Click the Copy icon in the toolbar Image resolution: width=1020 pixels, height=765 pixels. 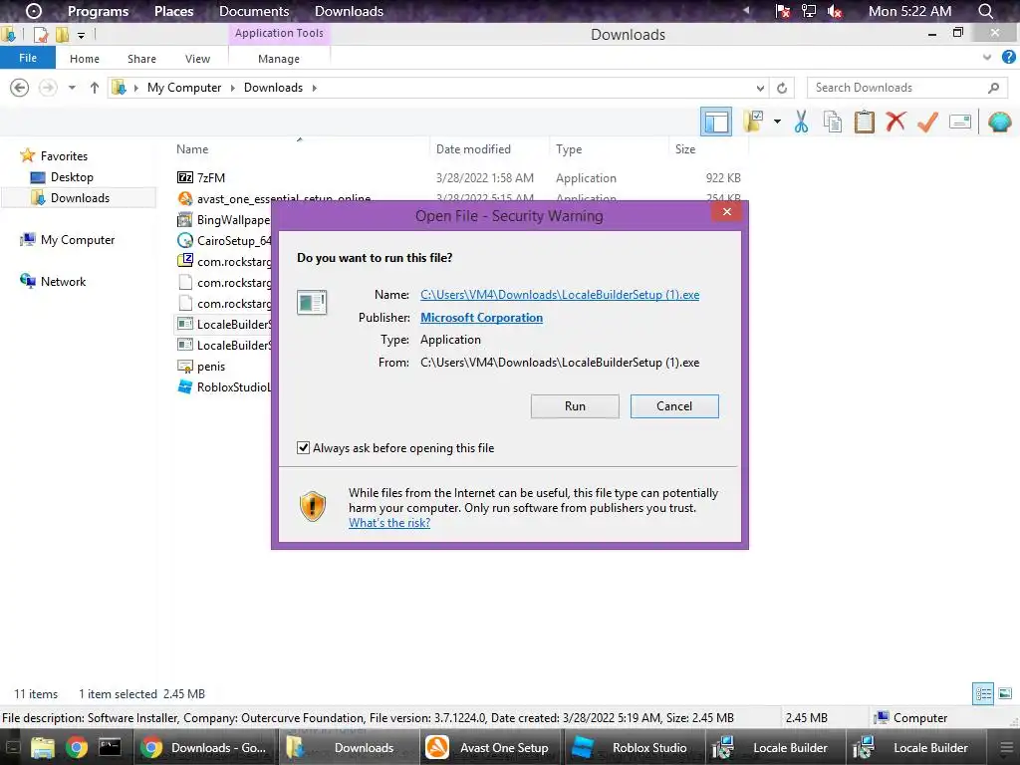point(833,122)
